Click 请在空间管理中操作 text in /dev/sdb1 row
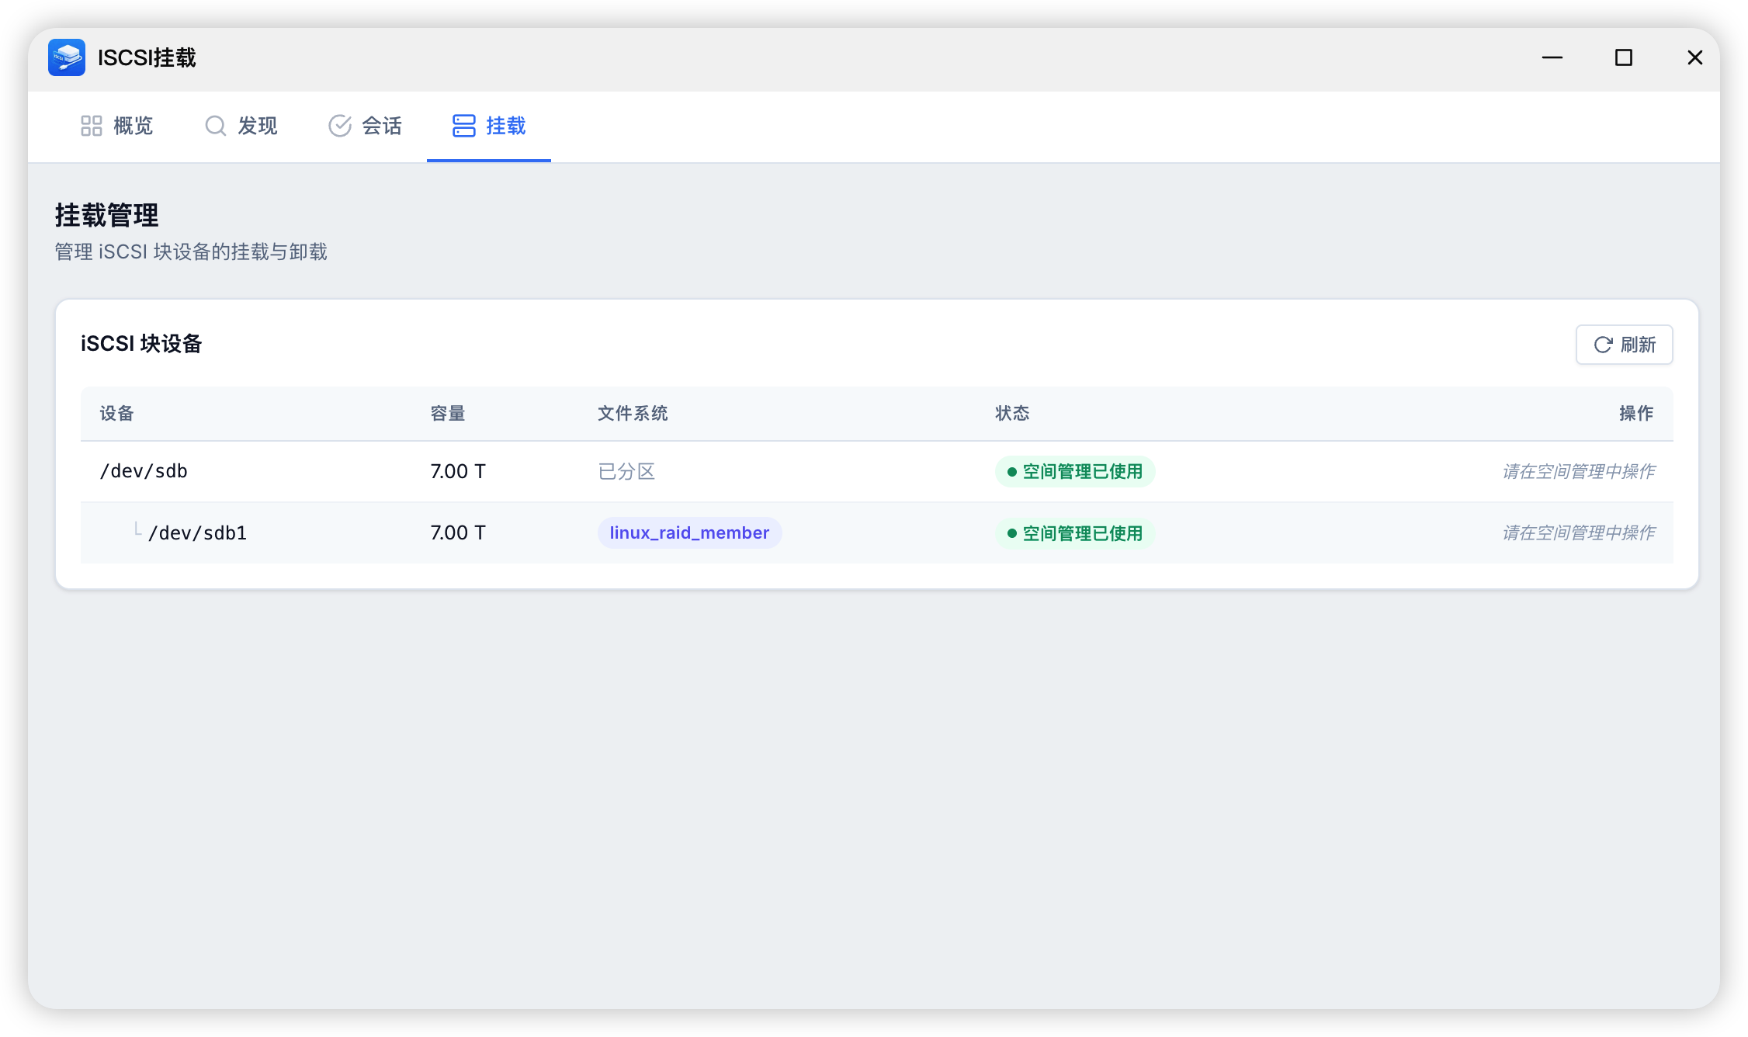Screen dimensions: 1748x1037 tap(1579, 532)
